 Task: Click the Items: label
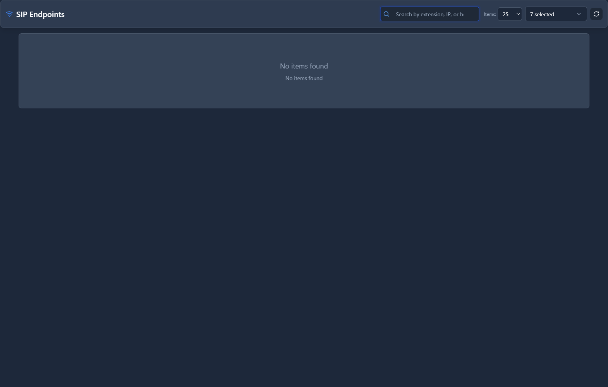[x=489, y=14]
